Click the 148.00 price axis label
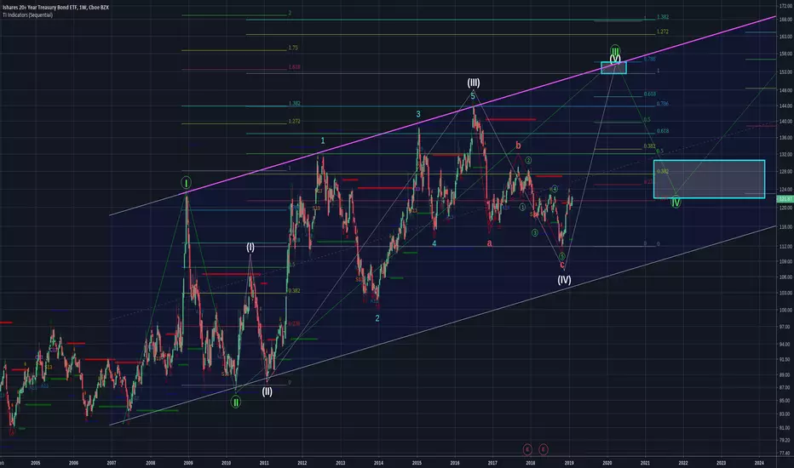The image size is (794, 468). [785, 90]
